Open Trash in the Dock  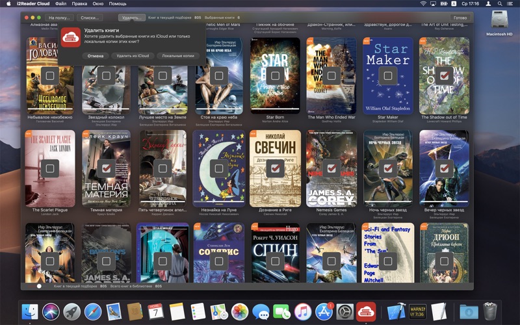point(490,312)
